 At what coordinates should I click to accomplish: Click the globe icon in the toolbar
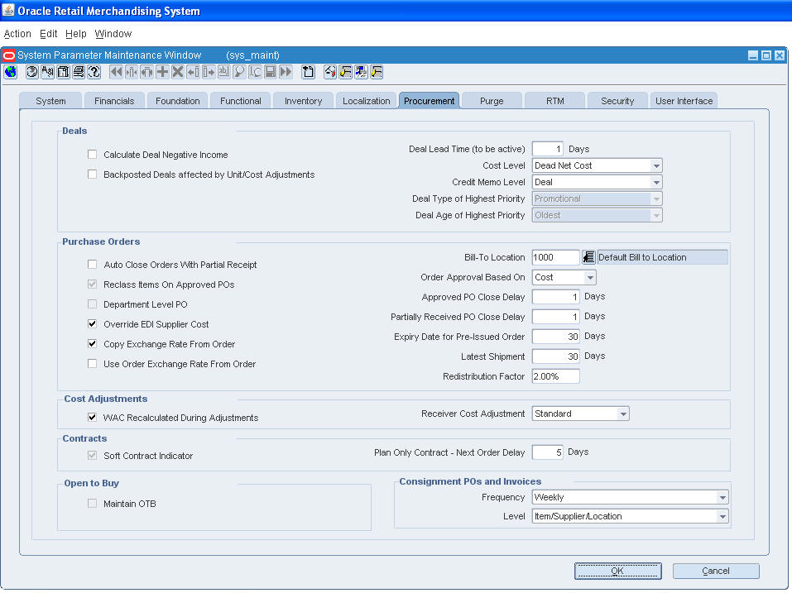tap(11, 72)
